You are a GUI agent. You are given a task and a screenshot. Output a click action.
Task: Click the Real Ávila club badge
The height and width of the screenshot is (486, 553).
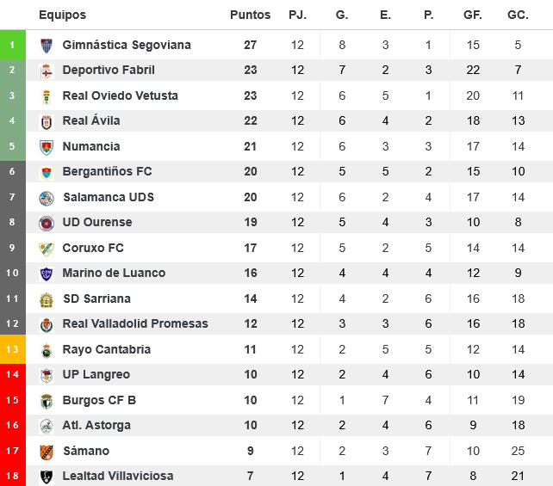pos(47,121)
